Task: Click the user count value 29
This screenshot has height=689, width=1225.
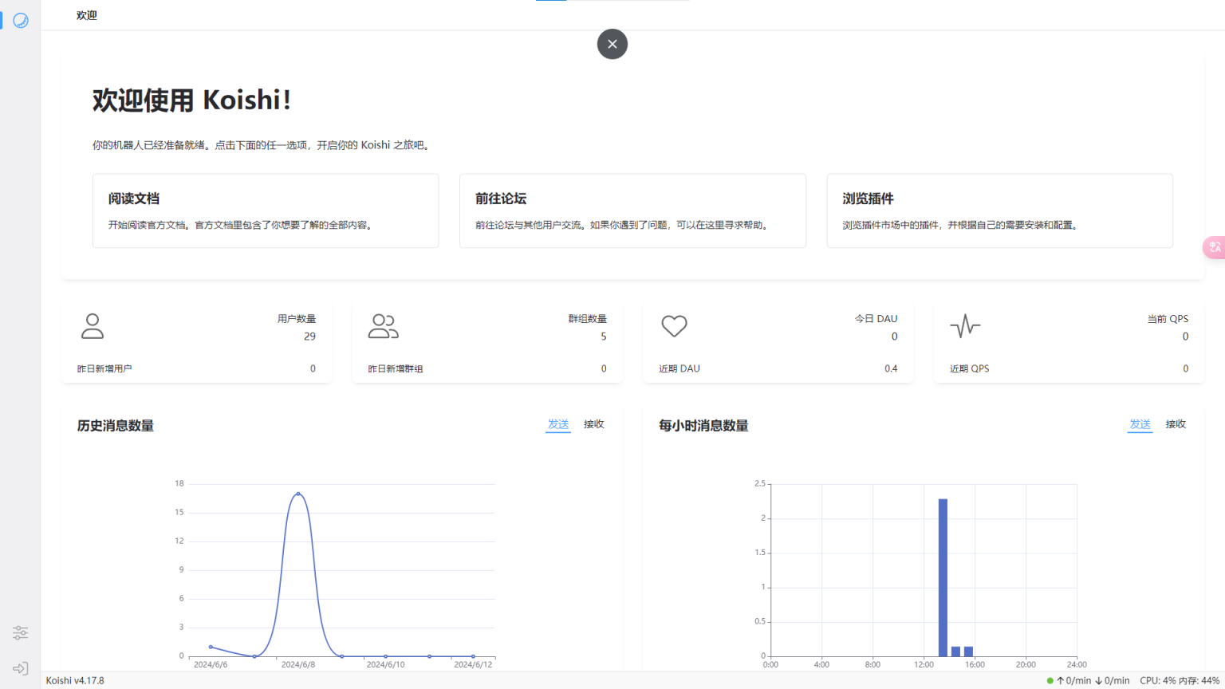Action: [309, 337]
